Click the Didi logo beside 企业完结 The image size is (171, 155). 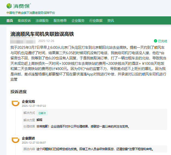15,103
